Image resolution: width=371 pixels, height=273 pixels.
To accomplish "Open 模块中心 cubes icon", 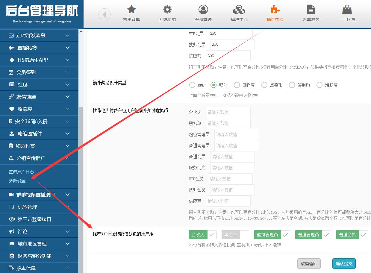I will (x=239, y=10).
